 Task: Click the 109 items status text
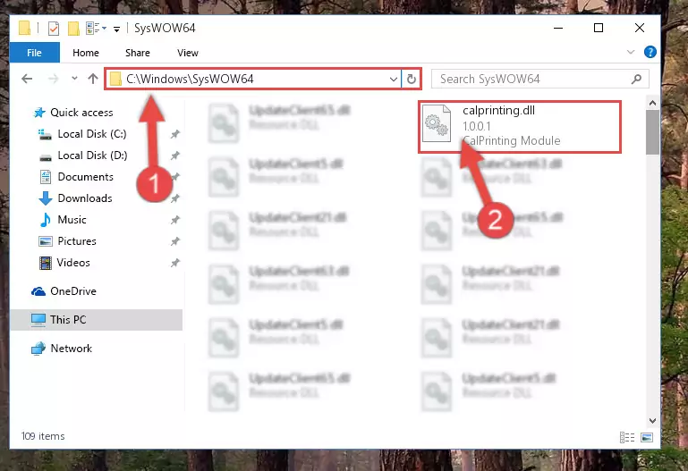click(43, 436)
